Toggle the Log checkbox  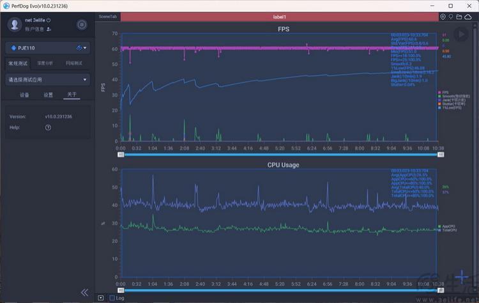(x=112, y=298)
